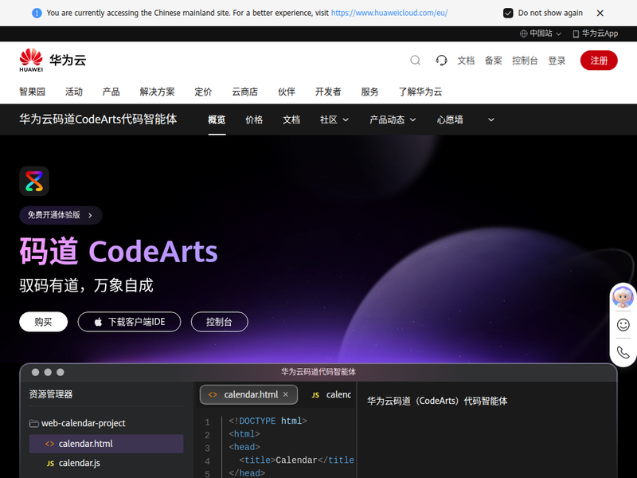Viewport: 637px width, 478px height.
Task: Select calendar.js in the file tree
Action: pyautogui.click(x=107, y=463)
